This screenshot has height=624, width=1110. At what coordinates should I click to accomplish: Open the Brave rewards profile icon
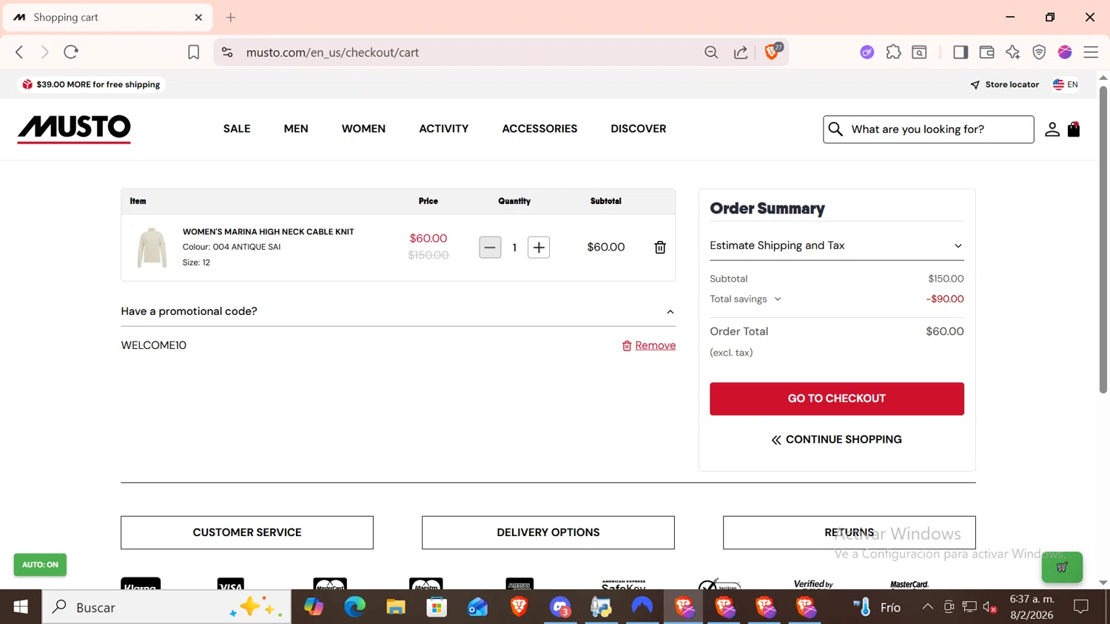click(x=1065, y=52)
